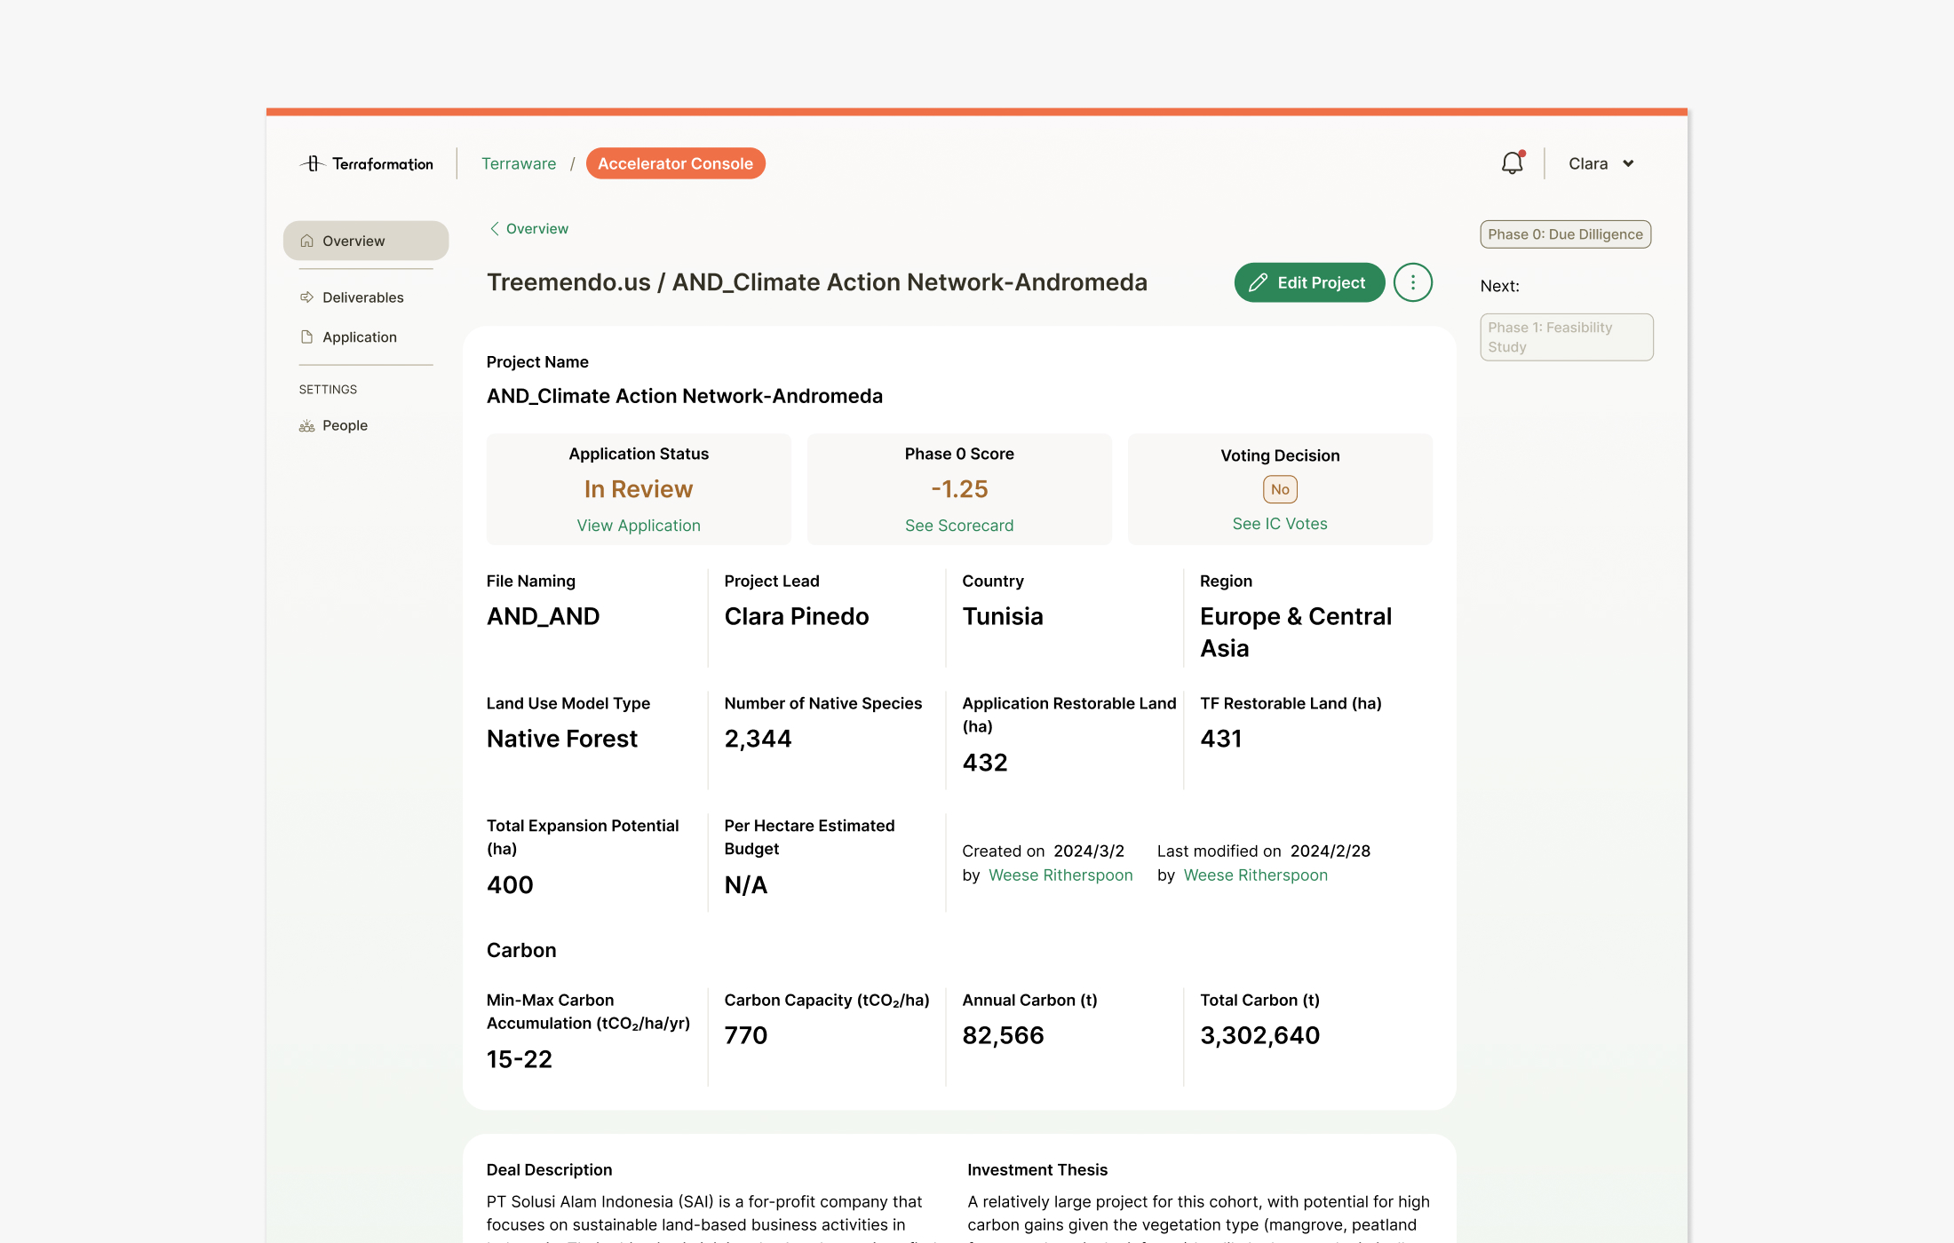The height and width of the screenshot is (1243, 1954).
Task: Click the Total Expansion Potential value 400
Action: click(510, 885)
